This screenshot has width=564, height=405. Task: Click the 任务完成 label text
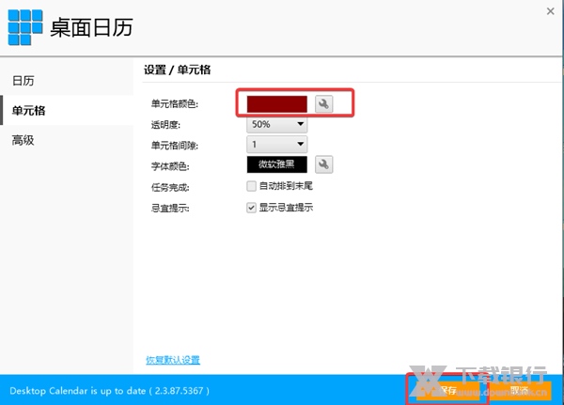[x=170, y=186]
